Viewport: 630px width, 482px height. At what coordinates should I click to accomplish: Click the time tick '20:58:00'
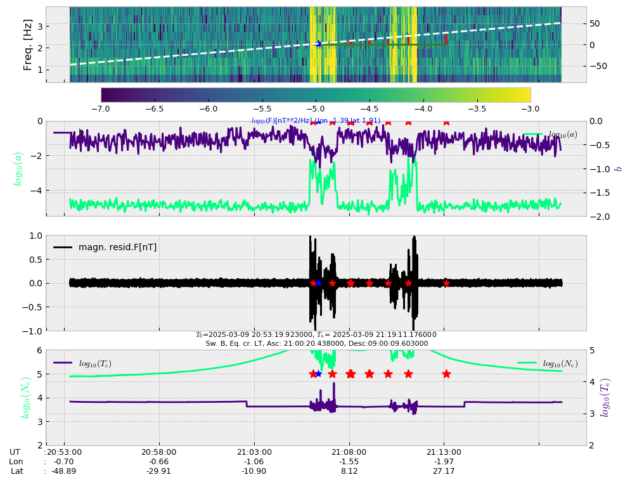pos(159,452)
